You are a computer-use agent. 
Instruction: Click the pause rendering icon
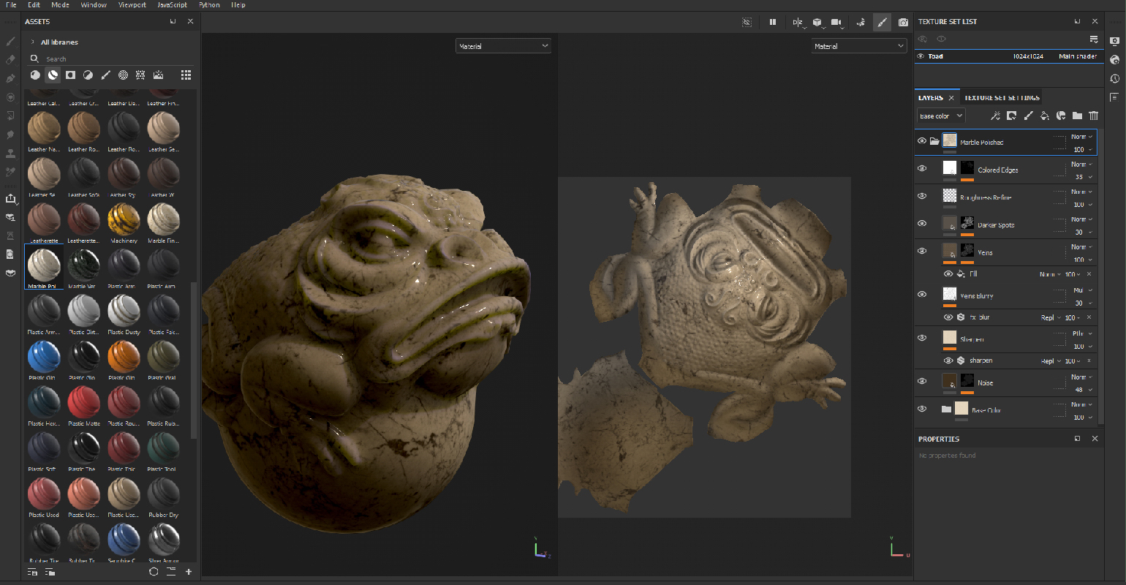coord(772,22)
